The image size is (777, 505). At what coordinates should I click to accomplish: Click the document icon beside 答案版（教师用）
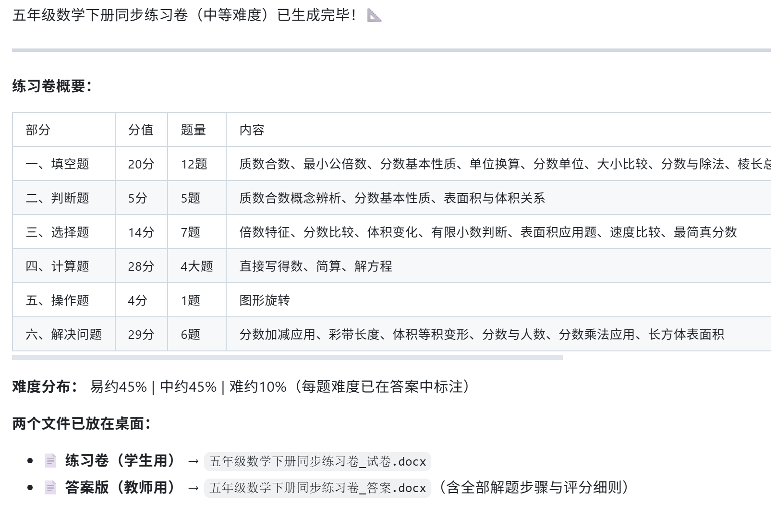[50, 488]
